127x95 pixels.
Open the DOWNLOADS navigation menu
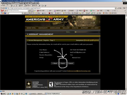[x=55, y=28]
